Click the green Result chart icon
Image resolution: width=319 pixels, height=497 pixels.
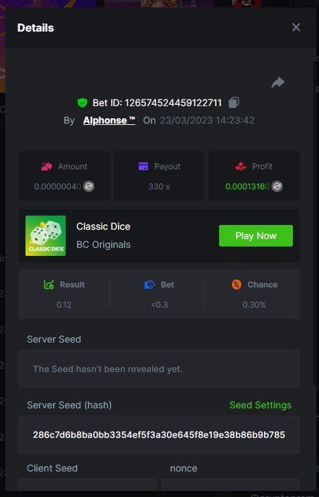[49, 285]
